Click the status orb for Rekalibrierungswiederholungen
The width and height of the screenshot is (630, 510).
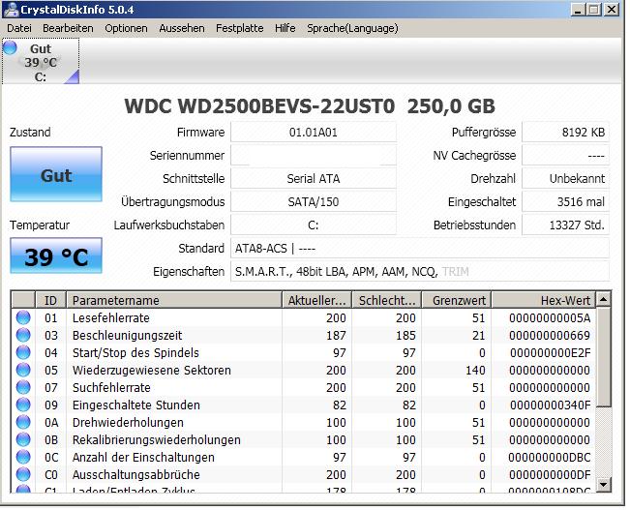[x=23, y=439]
